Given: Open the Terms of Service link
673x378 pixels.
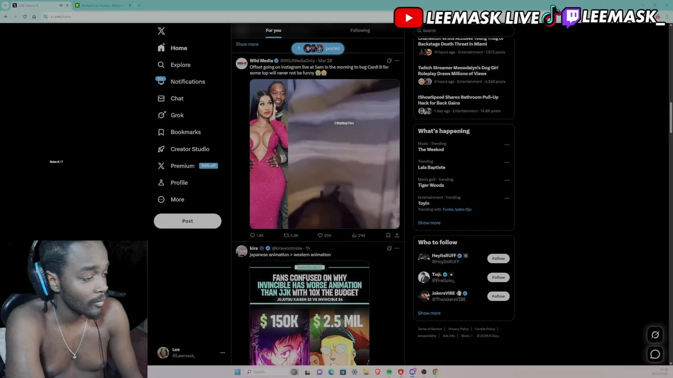Looking at the screenshot, I should point(430,329).
